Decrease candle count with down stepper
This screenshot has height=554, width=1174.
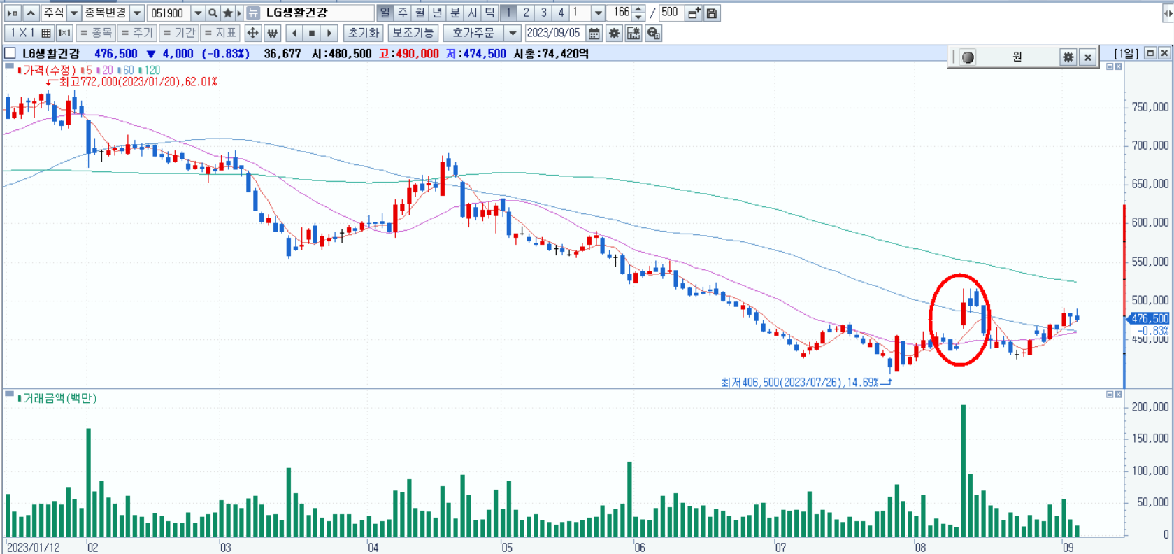click(x=638, y=17)
